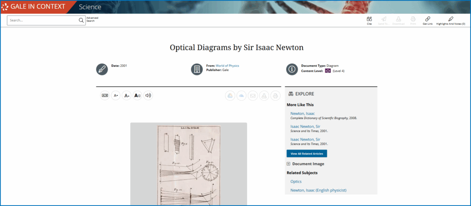
Task: Click View All Related Articles button
Action: point(306,154)
